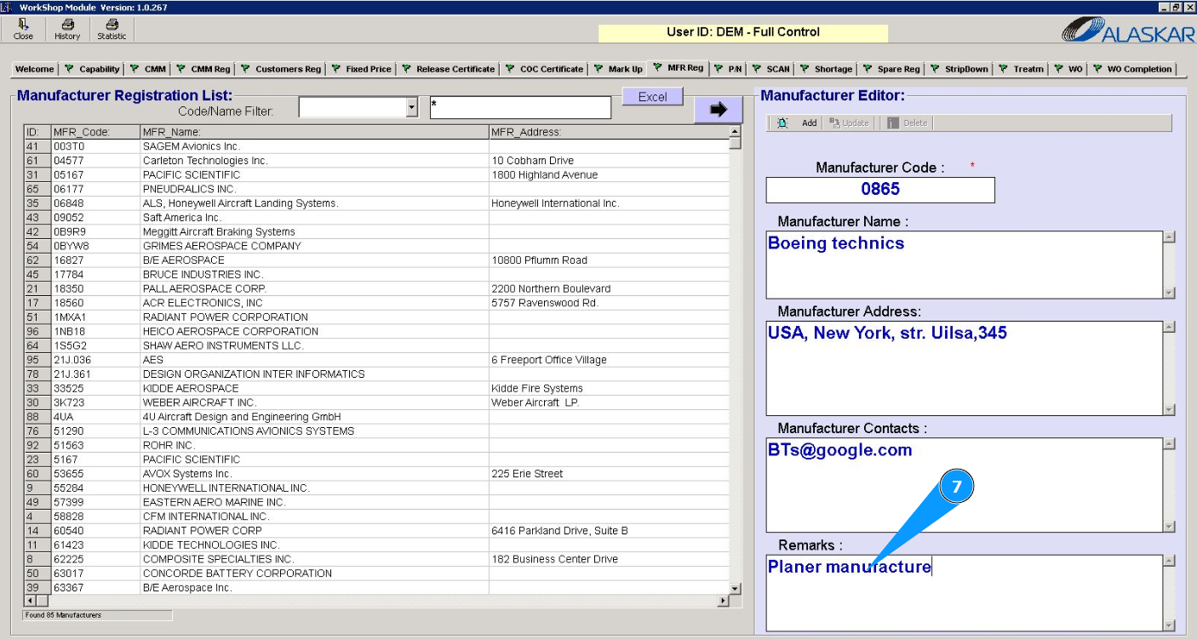Viewport: 1197px width, 639px height.
Task: Select the Carleton Technologies Inc. row
Action: click(376, 161)
